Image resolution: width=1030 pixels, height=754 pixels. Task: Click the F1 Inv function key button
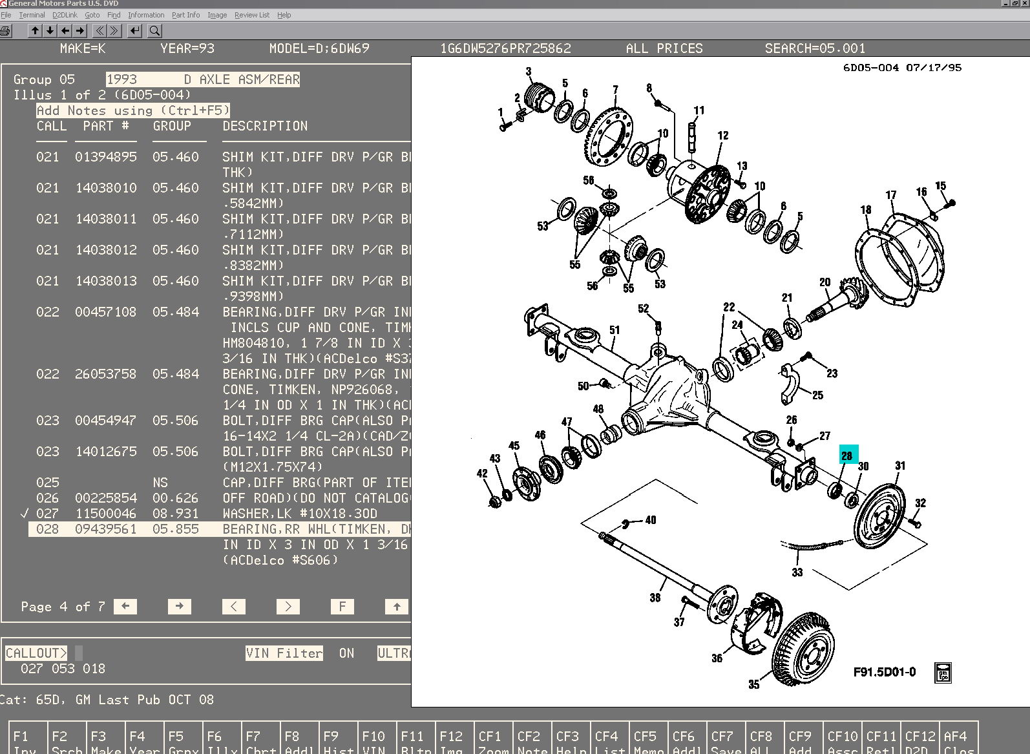[28, 737]
